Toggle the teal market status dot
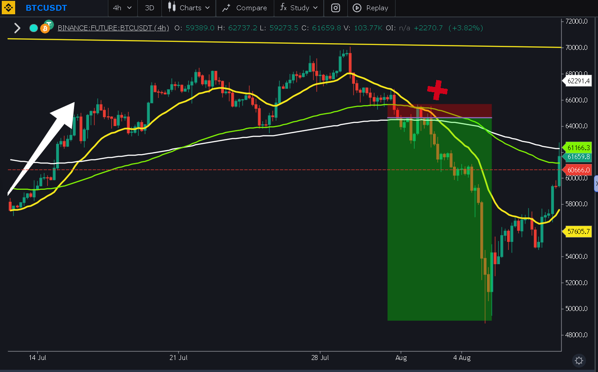598x372 pixels. [x=33, y=28]
